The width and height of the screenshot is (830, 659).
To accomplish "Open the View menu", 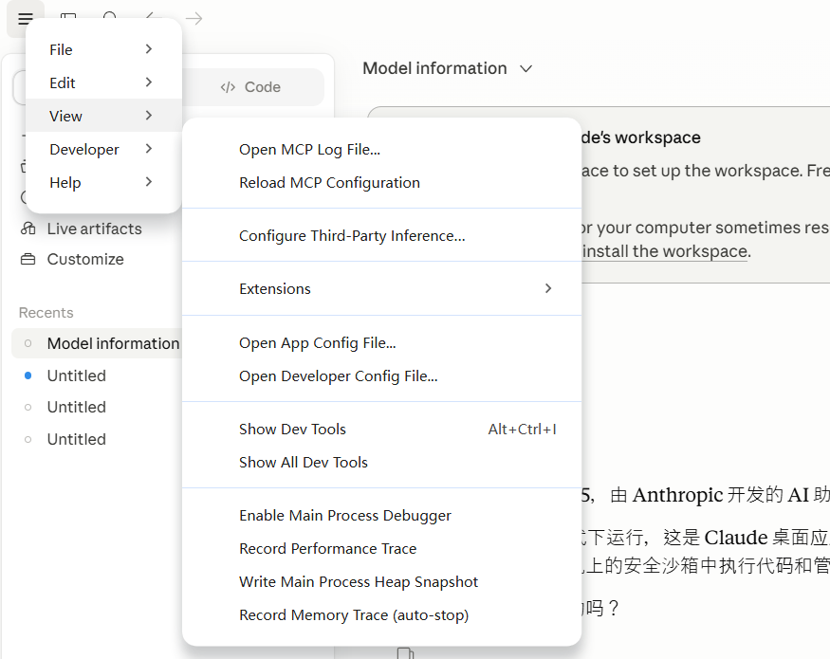I will click(103, 116).
